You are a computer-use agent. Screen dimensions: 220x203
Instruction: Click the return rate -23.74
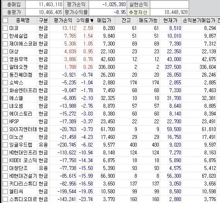click(x=86, y=199)
